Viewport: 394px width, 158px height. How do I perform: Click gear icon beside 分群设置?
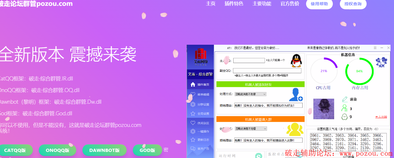[193, 104]
